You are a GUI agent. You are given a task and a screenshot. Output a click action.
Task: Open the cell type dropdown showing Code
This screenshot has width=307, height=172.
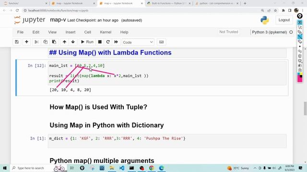click(x=138, y=42)
